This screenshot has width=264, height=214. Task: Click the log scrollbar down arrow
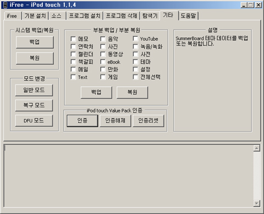[257, 203]
